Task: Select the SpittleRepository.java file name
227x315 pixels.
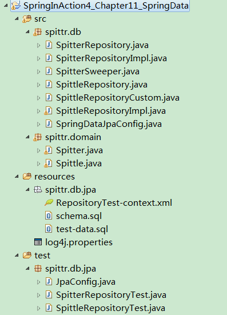Action: pos(102,85)
